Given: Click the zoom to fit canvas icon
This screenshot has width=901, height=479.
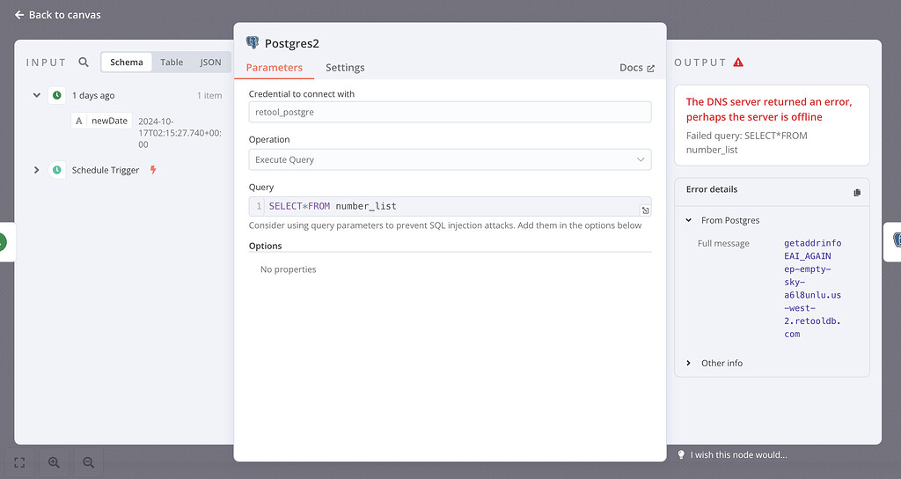Looking at the screenshot, I should click(x=20, y=461).
